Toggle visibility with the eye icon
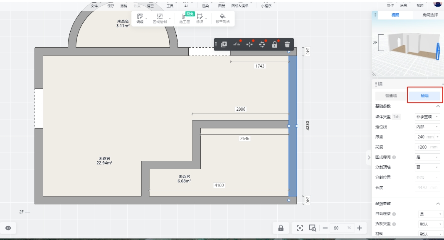This screenshot has width=444, height=240. point(8,228)
